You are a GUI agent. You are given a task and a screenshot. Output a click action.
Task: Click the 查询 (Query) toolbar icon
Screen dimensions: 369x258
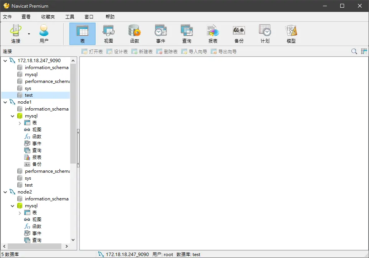(187, 34)
